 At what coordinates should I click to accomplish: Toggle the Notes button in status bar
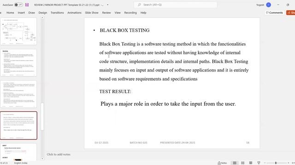[x=222, y=163]
